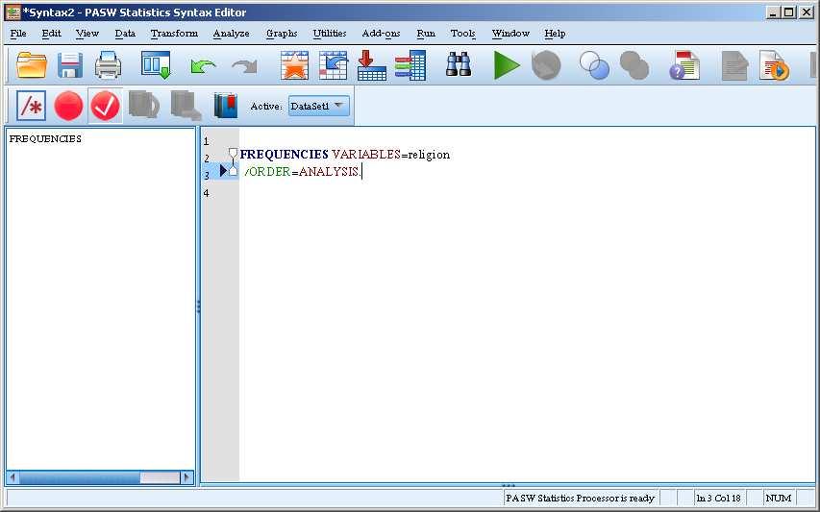Click the FREQUENCIES keyword in the editor

pos(284,155)
